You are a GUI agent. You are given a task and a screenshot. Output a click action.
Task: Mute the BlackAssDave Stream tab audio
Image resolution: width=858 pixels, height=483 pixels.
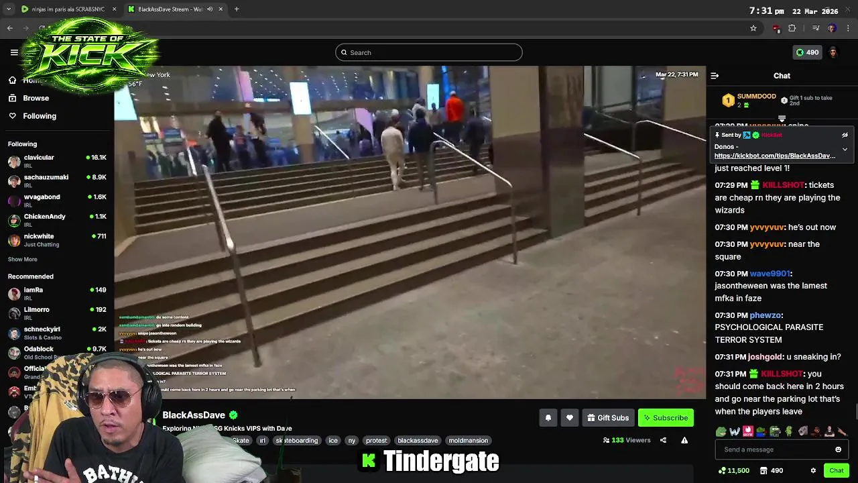[x=210, y=9]
